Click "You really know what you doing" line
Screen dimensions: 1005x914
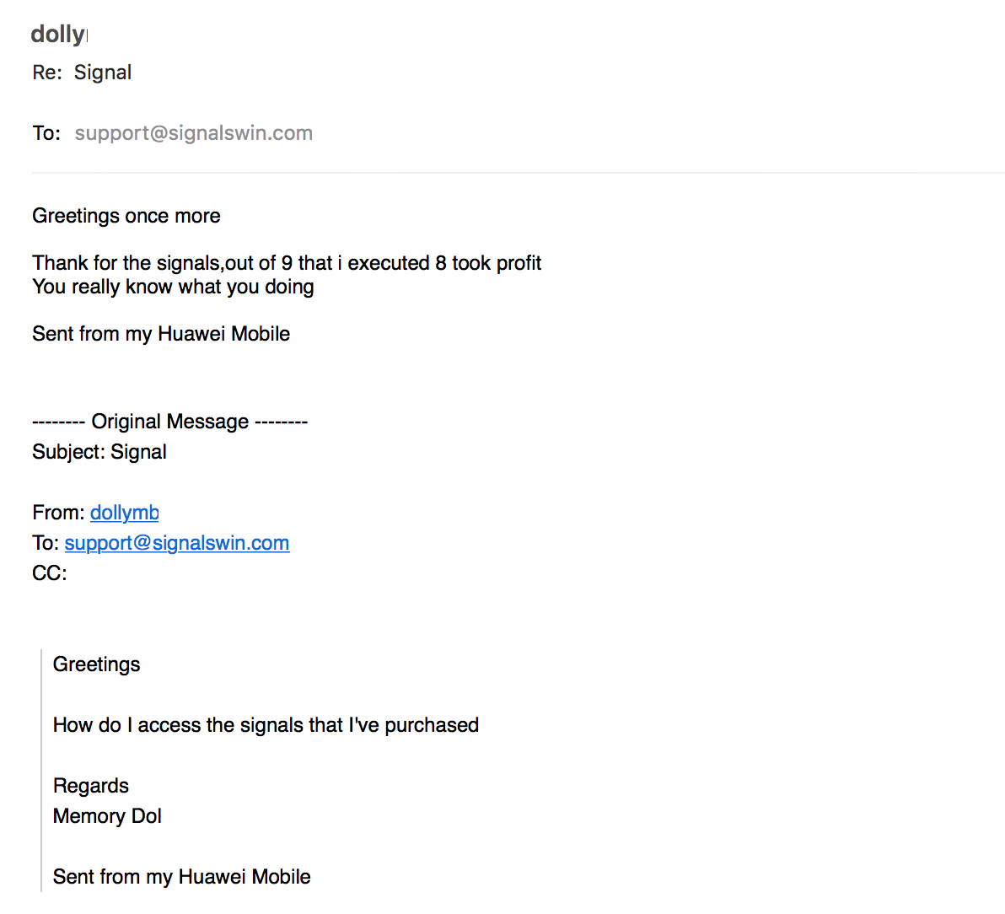[x=173, y=287]
